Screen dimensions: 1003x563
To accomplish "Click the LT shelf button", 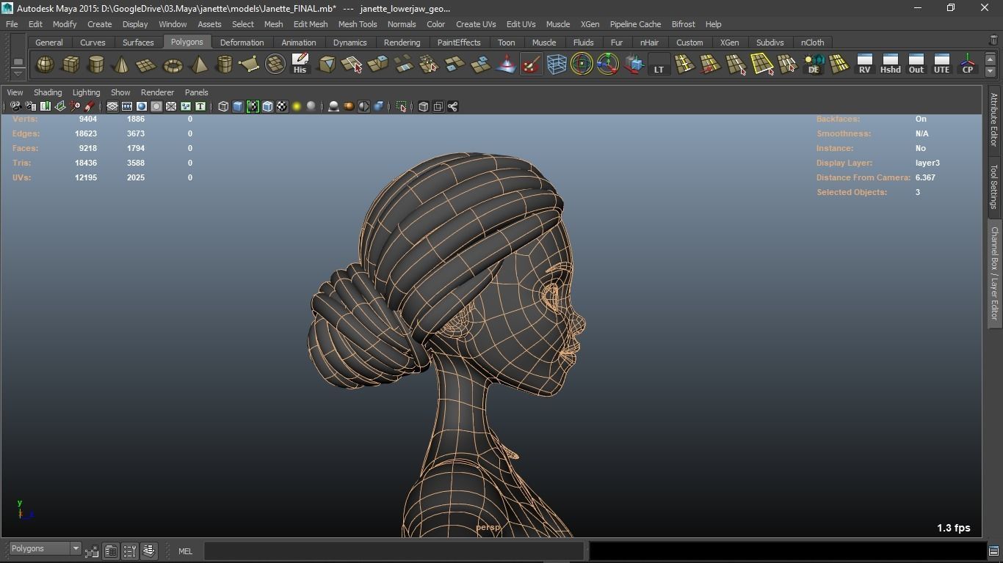I will [659, 65].
